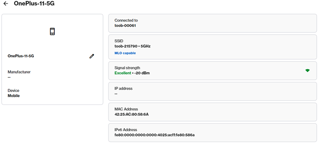Select the toob-215790 • 5GHz value
Screen dimensions: 322x146
coord(132,46)
